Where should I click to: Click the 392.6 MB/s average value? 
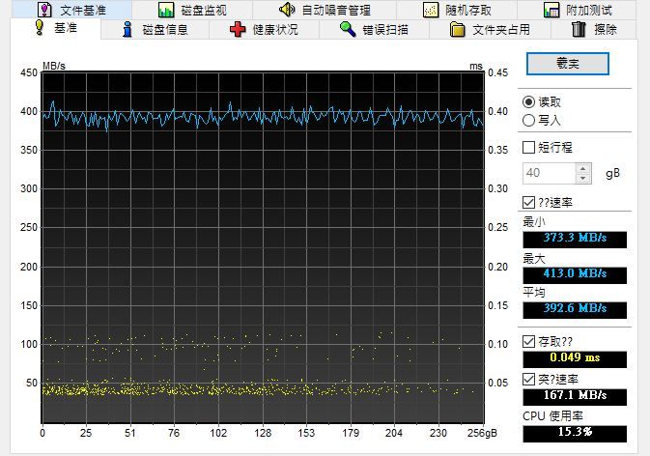tap(575, 309)
